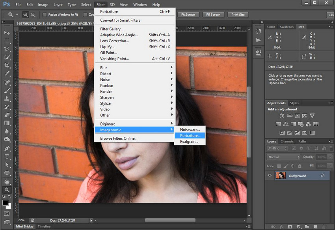Click the horizontal canvas scrollbar
Image resolution: width=335 pixels, height=230 pixels.
pyautogui.click(x=170, y=221)
